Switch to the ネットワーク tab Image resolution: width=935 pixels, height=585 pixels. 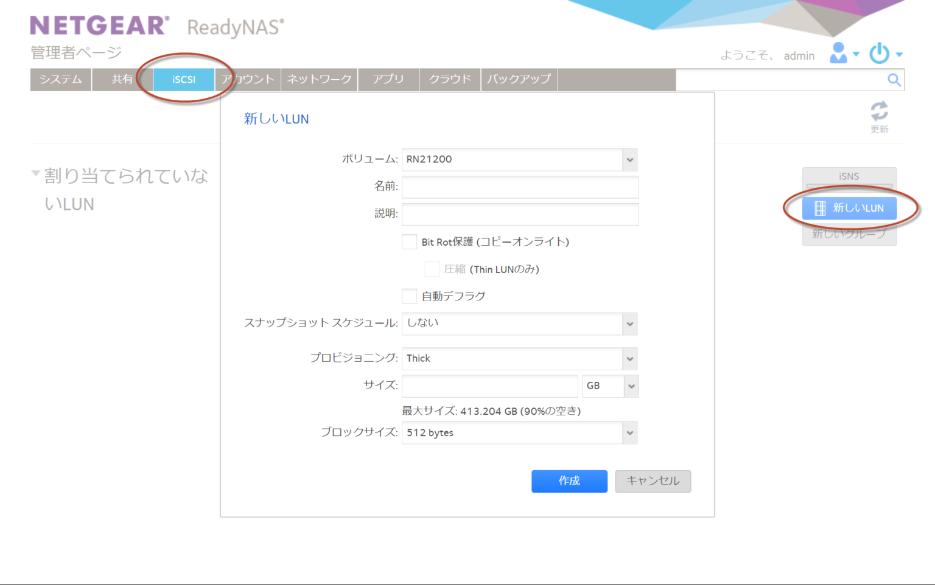click(x=318, y=79)
